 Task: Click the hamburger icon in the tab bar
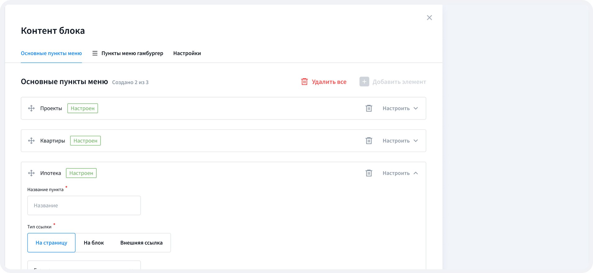pos(95,53)
